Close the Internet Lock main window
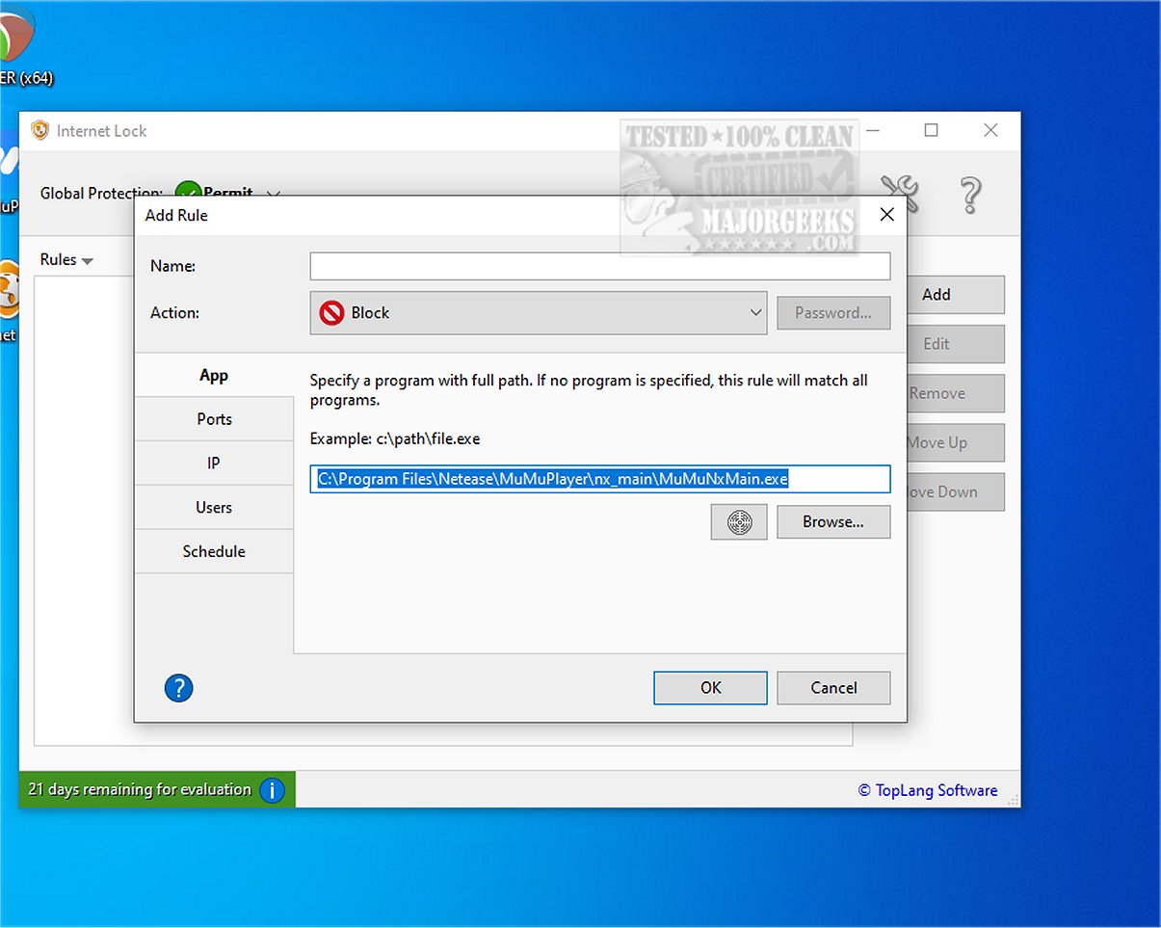Screen dimensions: 1161x928 [990, 130]
